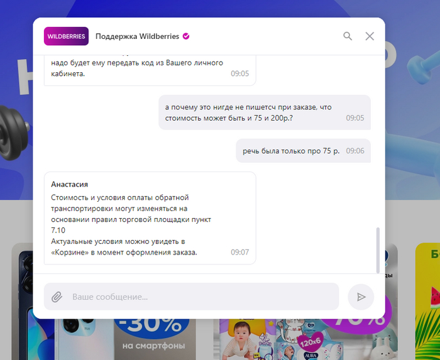
Task: Click the Wildberries logo in the chat header
Action: coord(66,36)
